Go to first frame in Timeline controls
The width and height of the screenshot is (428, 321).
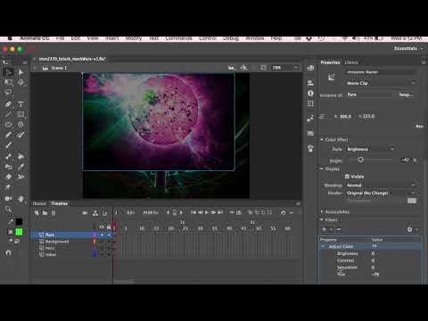click(x=193, y=212)
